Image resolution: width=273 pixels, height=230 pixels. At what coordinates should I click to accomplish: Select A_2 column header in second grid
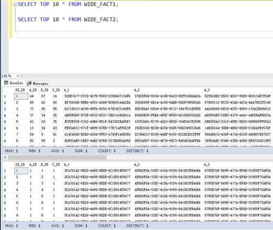[168, 165]
